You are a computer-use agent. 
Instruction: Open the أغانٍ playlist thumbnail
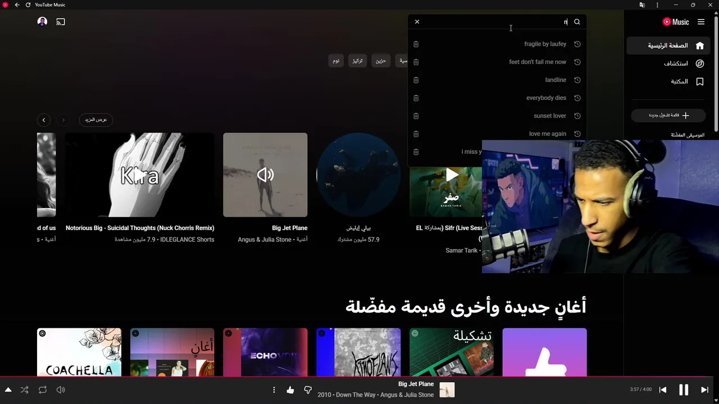tap(172, 352)
